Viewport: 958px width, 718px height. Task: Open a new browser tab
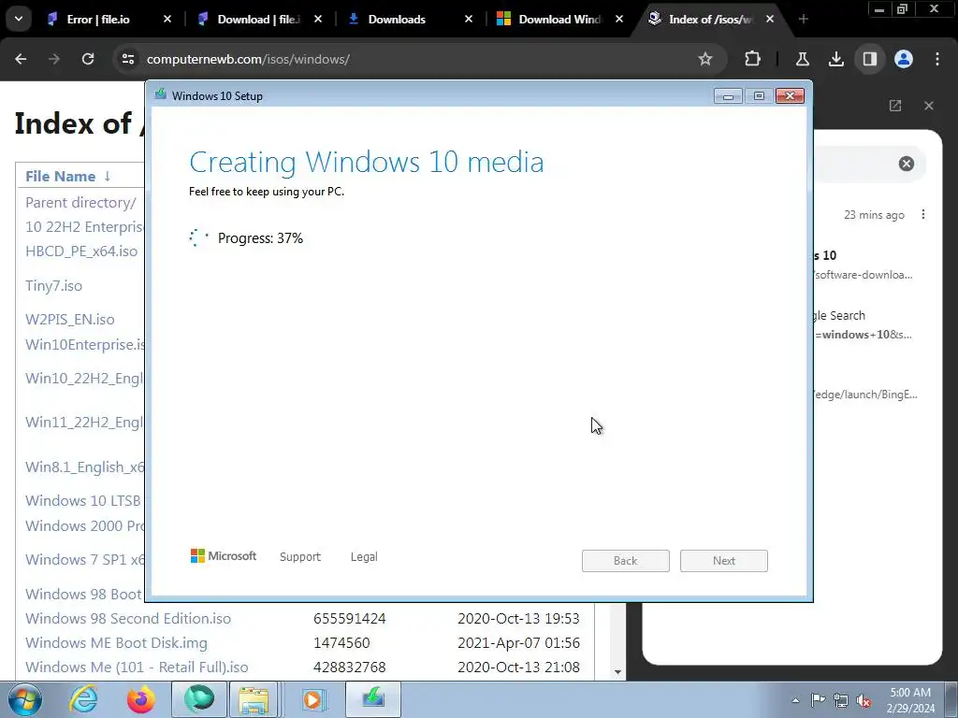(804, 20)
